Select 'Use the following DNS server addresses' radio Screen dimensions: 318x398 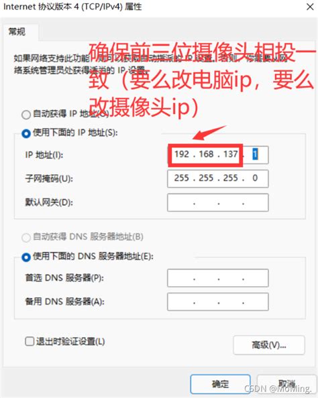pyautogui.click(x=26, y=257)
